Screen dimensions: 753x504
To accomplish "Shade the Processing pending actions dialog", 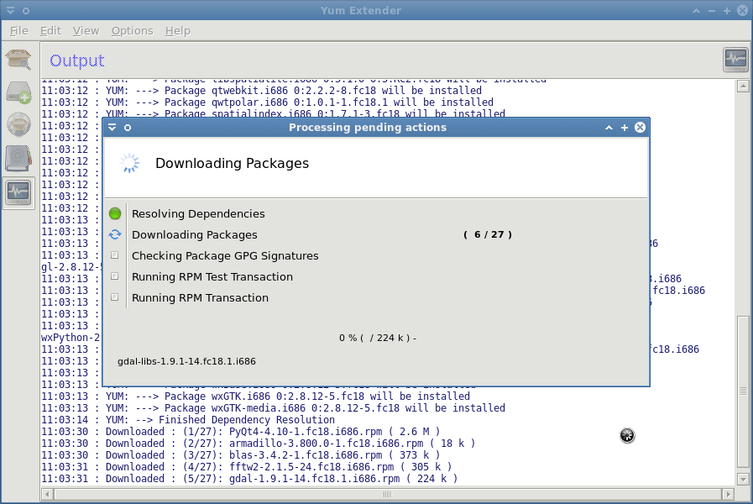I will [x=609, y=128].
